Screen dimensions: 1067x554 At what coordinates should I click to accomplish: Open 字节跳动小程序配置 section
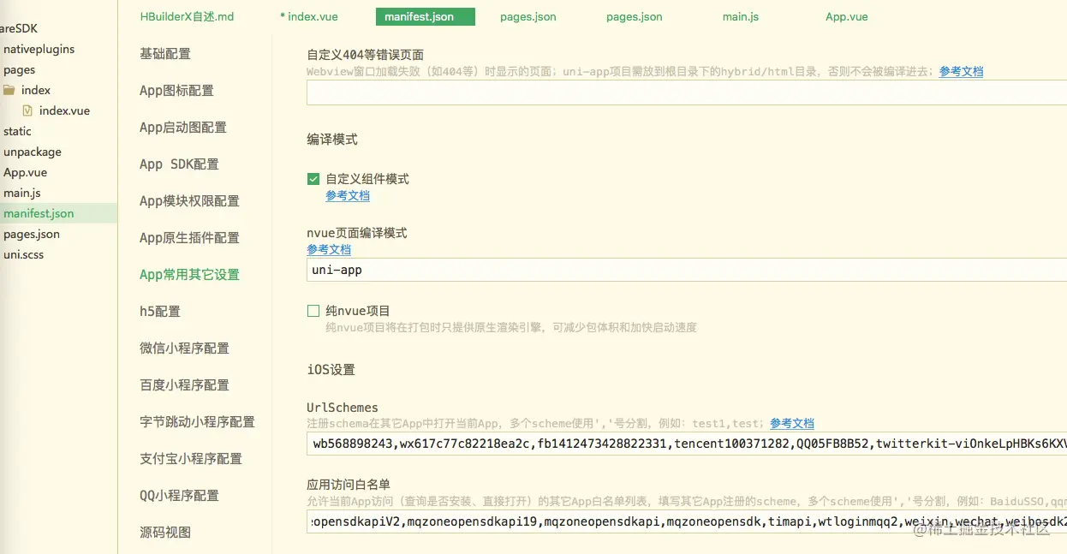197,422
